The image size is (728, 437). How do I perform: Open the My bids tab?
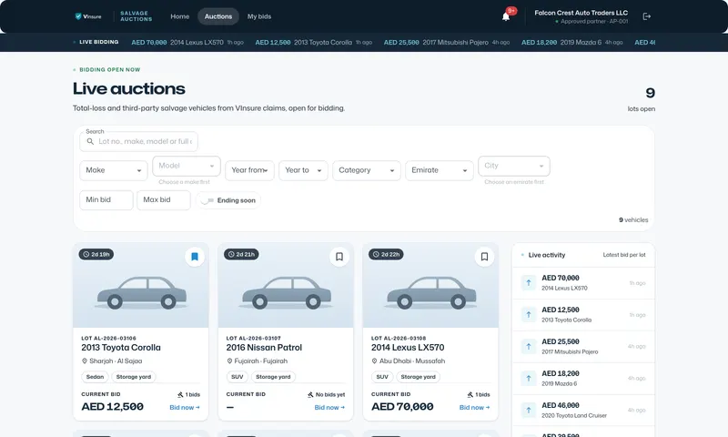pos(259,16)
